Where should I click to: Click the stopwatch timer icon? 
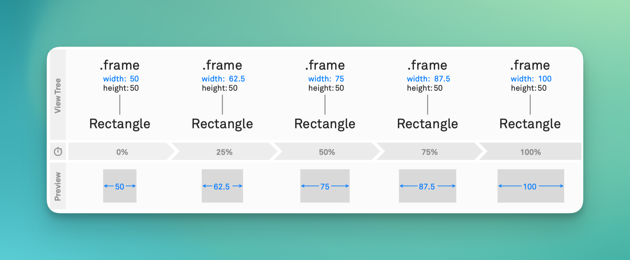point(58,151)
